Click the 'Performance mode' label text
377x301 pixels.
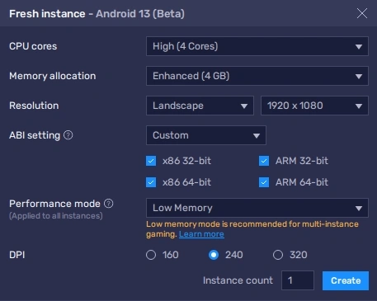[54, 204]
